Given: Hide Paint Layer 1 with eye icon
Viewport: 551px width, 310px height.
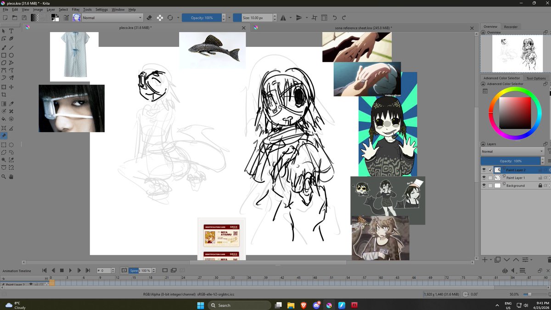Looking at the screenshot, I should (x=484, y=178).
